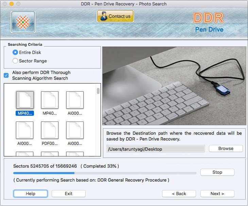Image resolution: width=248 pixels, height=206 pixels.
Task: Click the yellow minimize window button
Action: point(12,4)
